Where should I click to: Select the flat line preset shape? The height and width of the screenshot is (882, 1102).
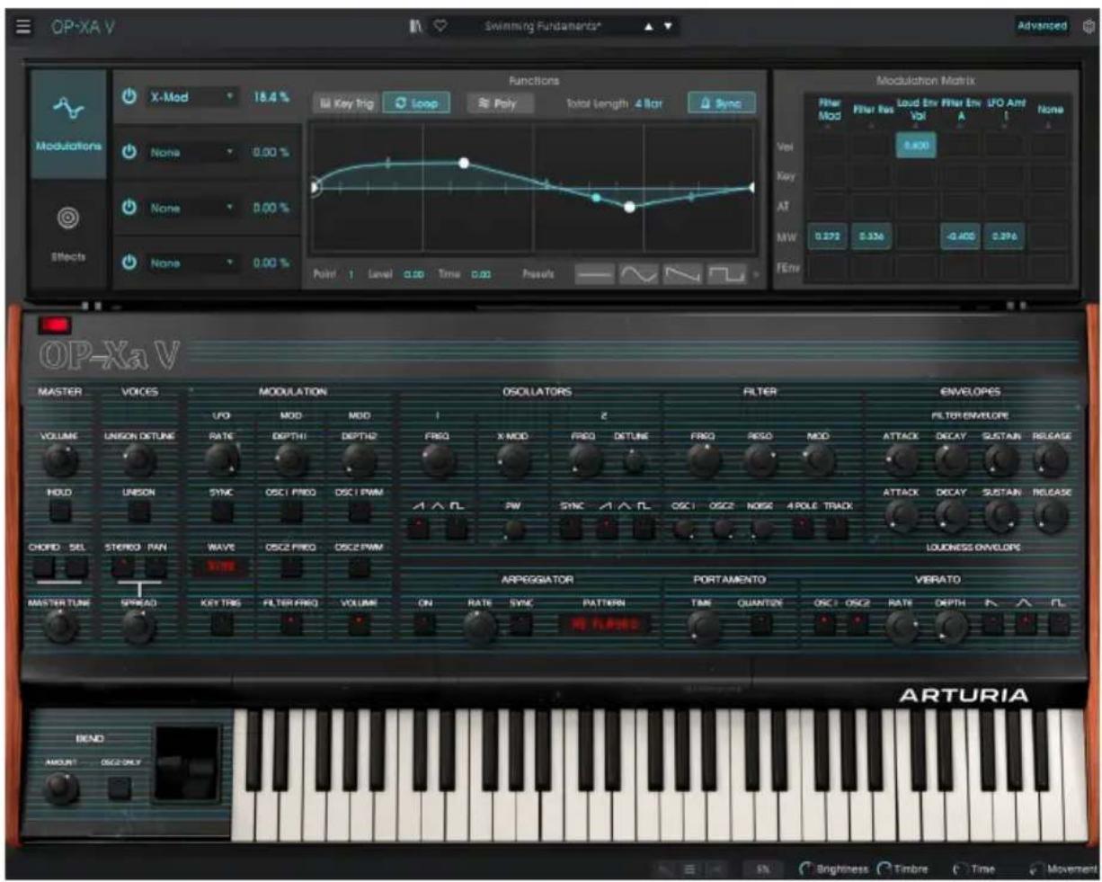[x=594, y=274]
